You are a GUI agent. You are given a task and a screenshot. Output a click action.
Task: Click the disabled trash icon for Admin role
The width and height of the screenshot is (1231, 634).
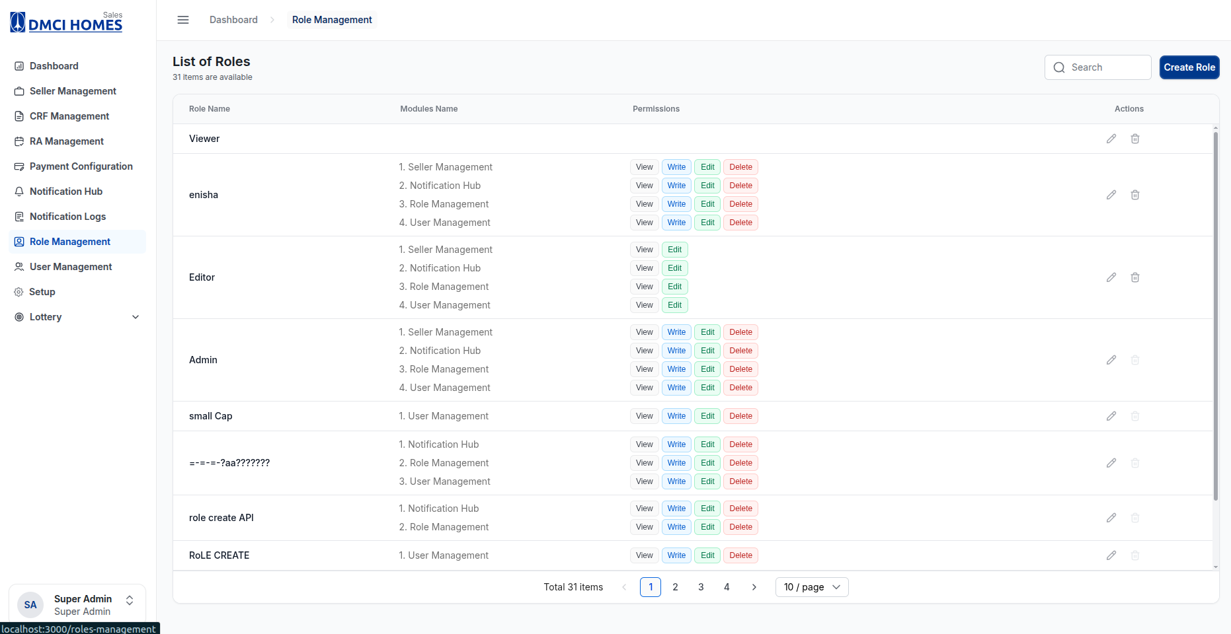coord(1135,360)
